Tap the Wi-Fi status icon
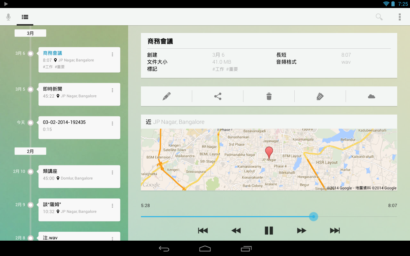Viewport: 410px width, 256px height. click(x=386, y=4)
